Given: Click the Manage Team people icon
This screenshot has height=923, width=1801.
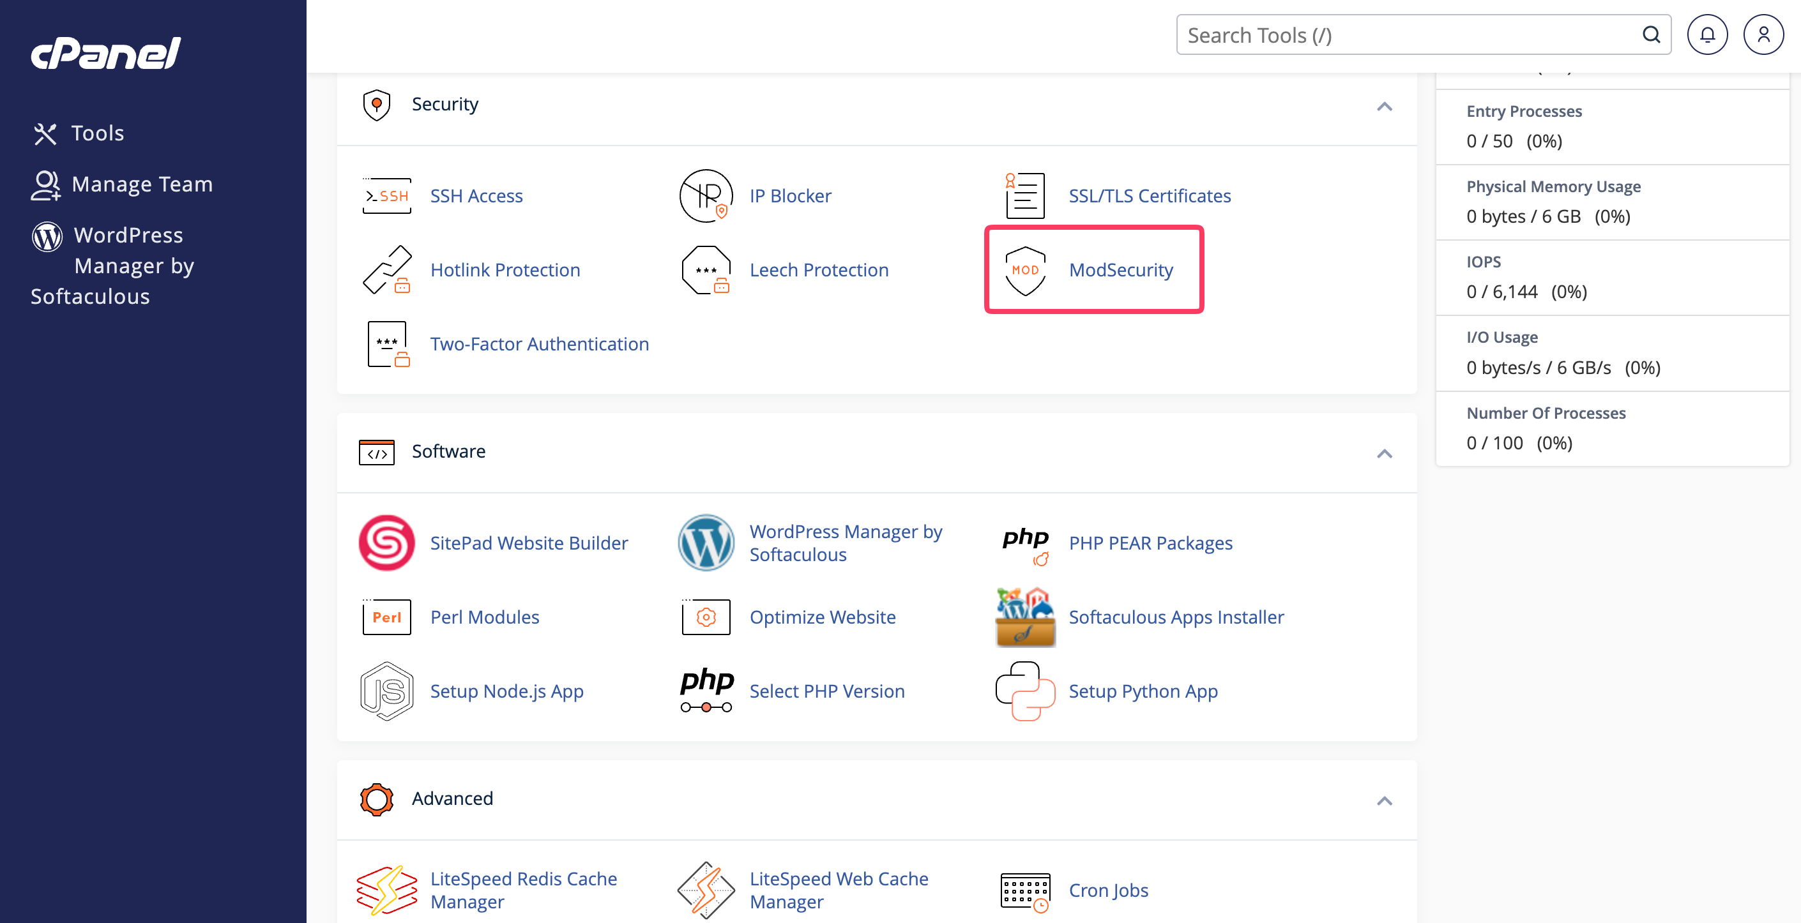Looking at the screenshot, I should (45, 185).
